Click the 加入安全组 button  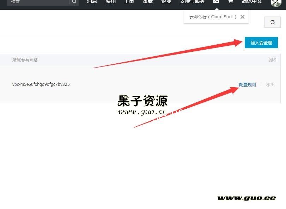(261, 43)
